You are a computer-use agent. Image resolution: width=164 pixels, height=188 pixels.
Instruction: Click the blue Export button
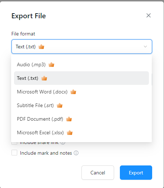click(x=136, y=173)
